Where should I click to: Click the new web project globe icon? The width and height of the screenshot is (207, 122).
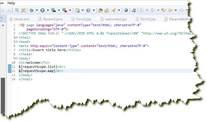pyautogui.click(x=77, y=10)
